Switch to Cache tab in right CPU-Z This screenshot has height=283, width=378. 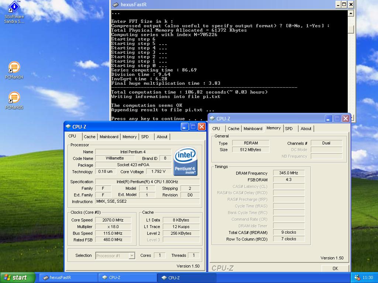point(234,129)
